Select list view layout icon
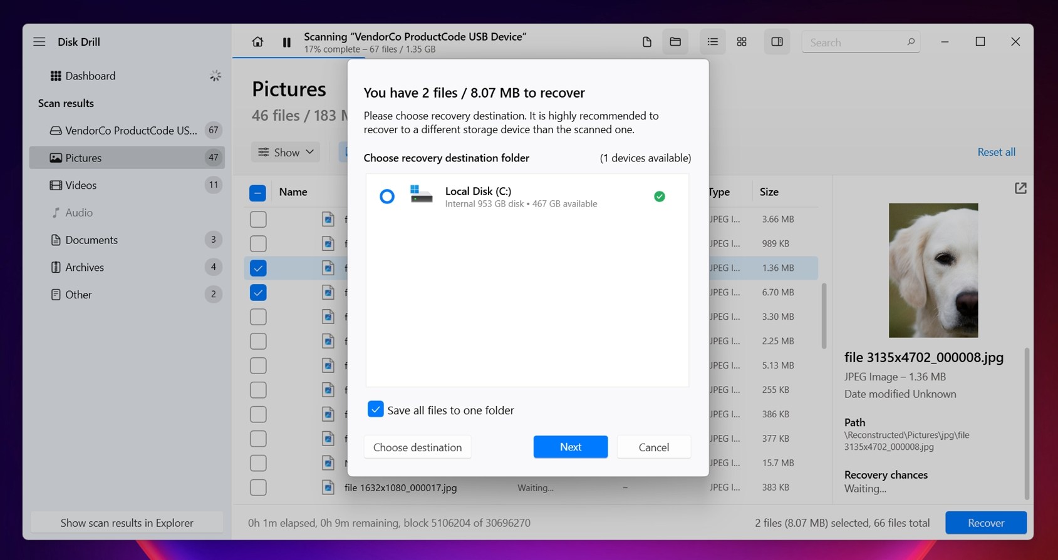 tap(712, 42)
